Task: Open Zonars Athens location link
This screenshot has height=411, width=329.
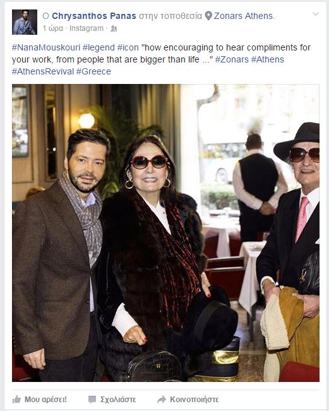Action: (244, 16)
